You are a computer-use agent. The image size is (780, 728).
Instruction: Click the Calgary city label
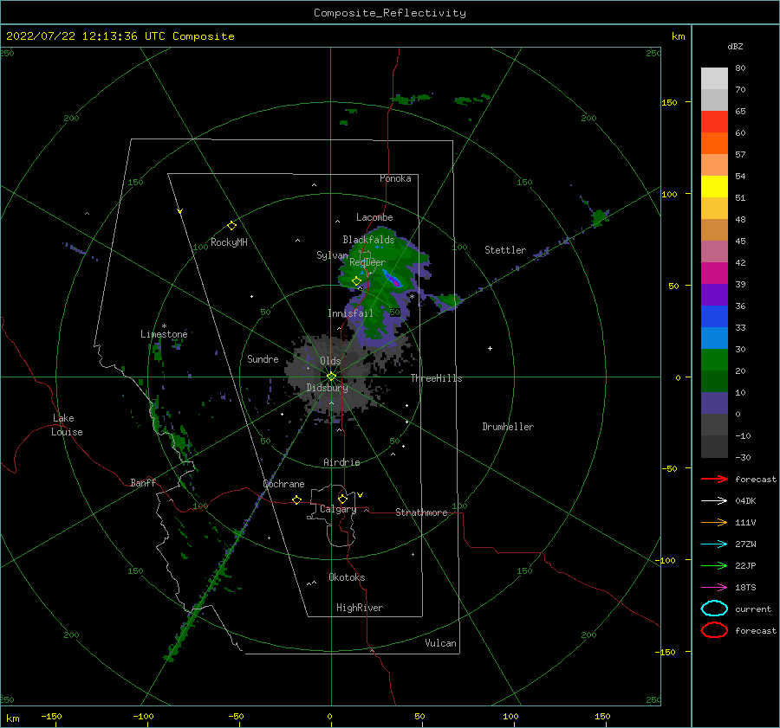338,509
